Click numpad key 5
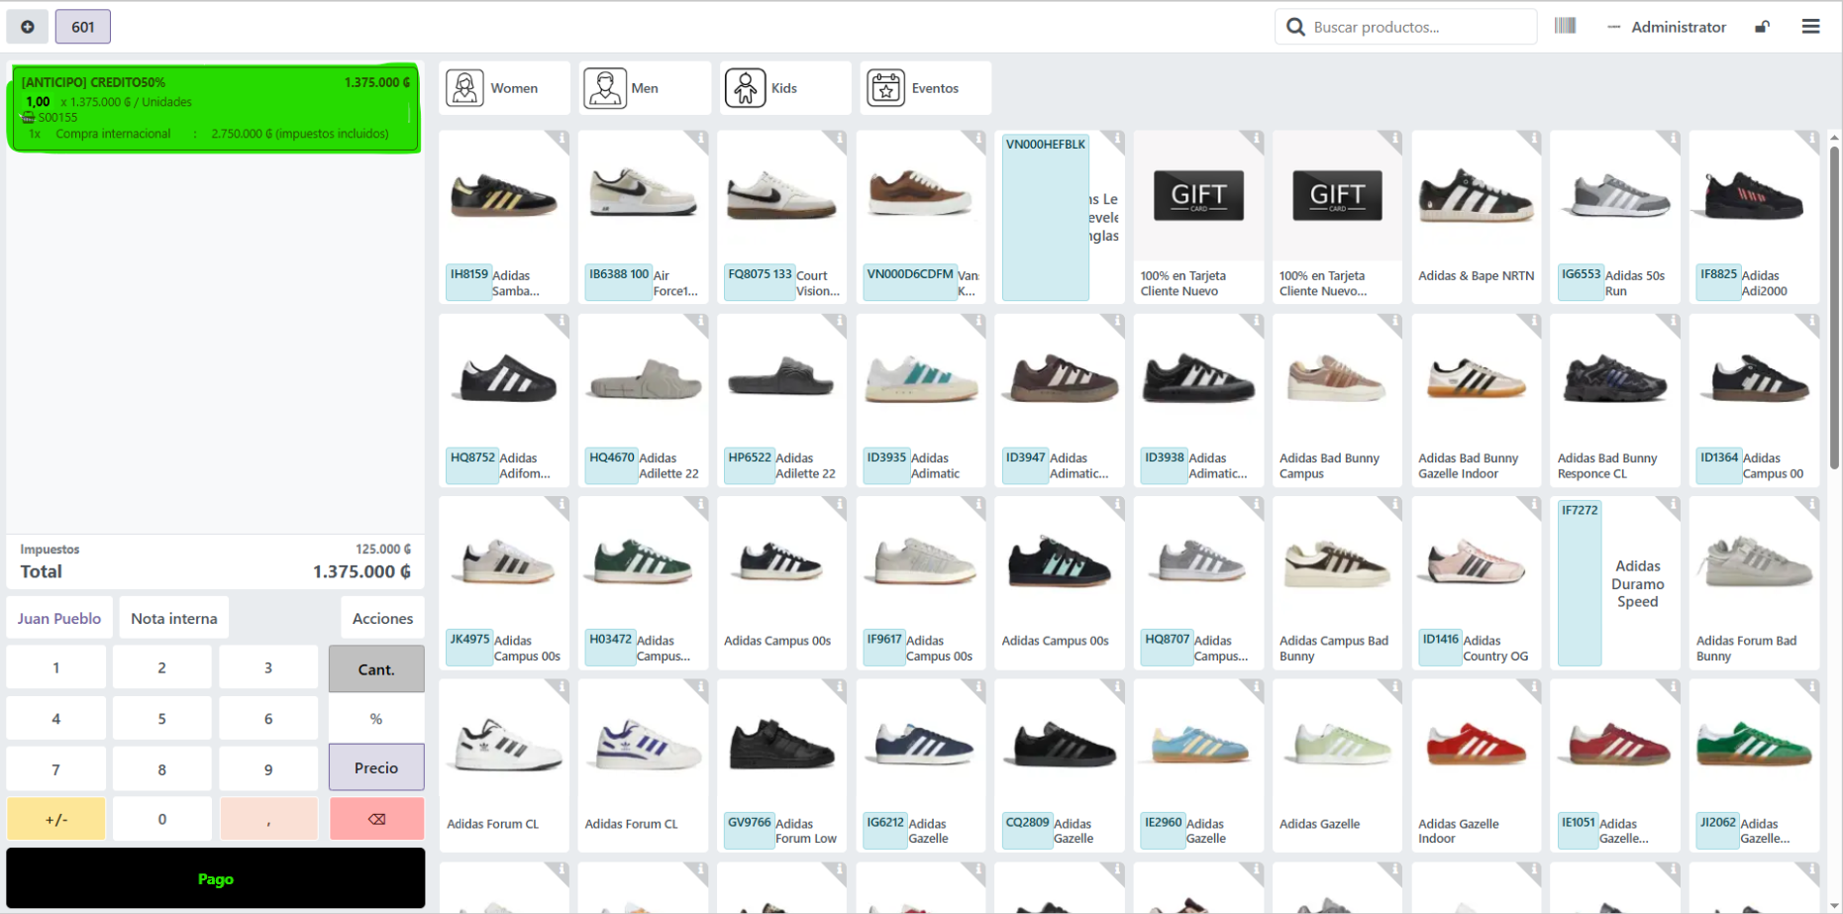The width and height of the screenshot is (1843, 914). (x=162, y=718)
